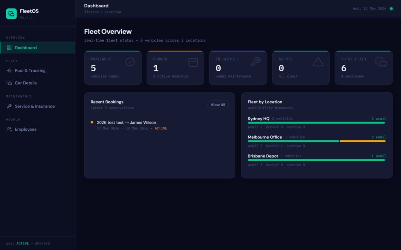Image resolution: width=401 pixels, height=250 pixels.
Task: Click the wrench icon on In Service card
Action: pos(256,62)
